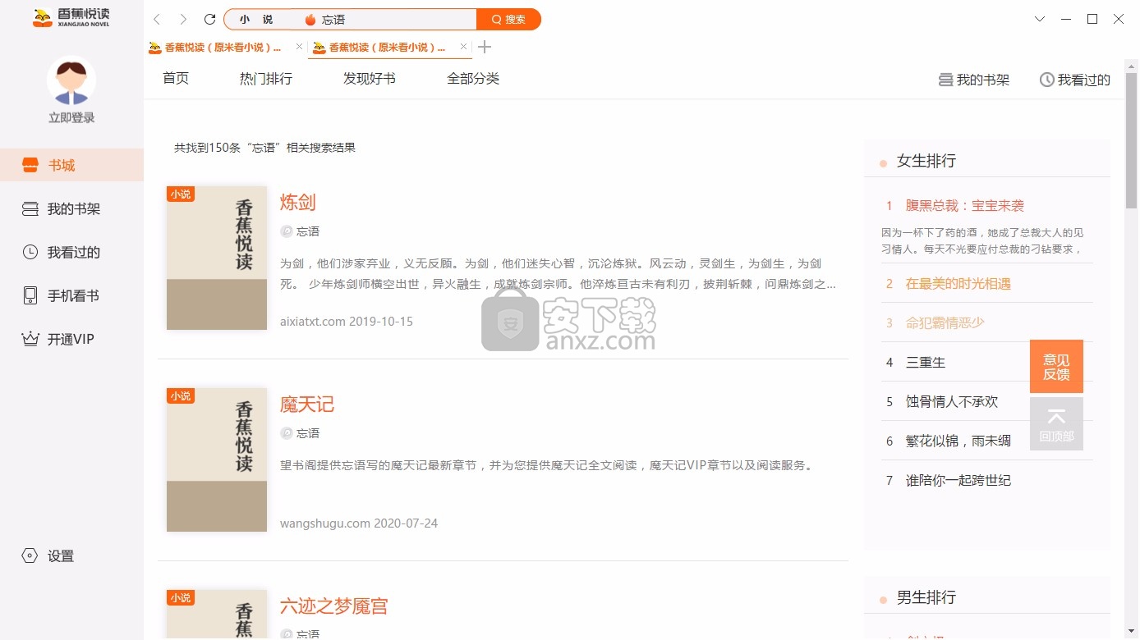Open ranking item 繁花似锦，雨未绸
Screen dimensions: 1140x640
[x=958, y=441]
